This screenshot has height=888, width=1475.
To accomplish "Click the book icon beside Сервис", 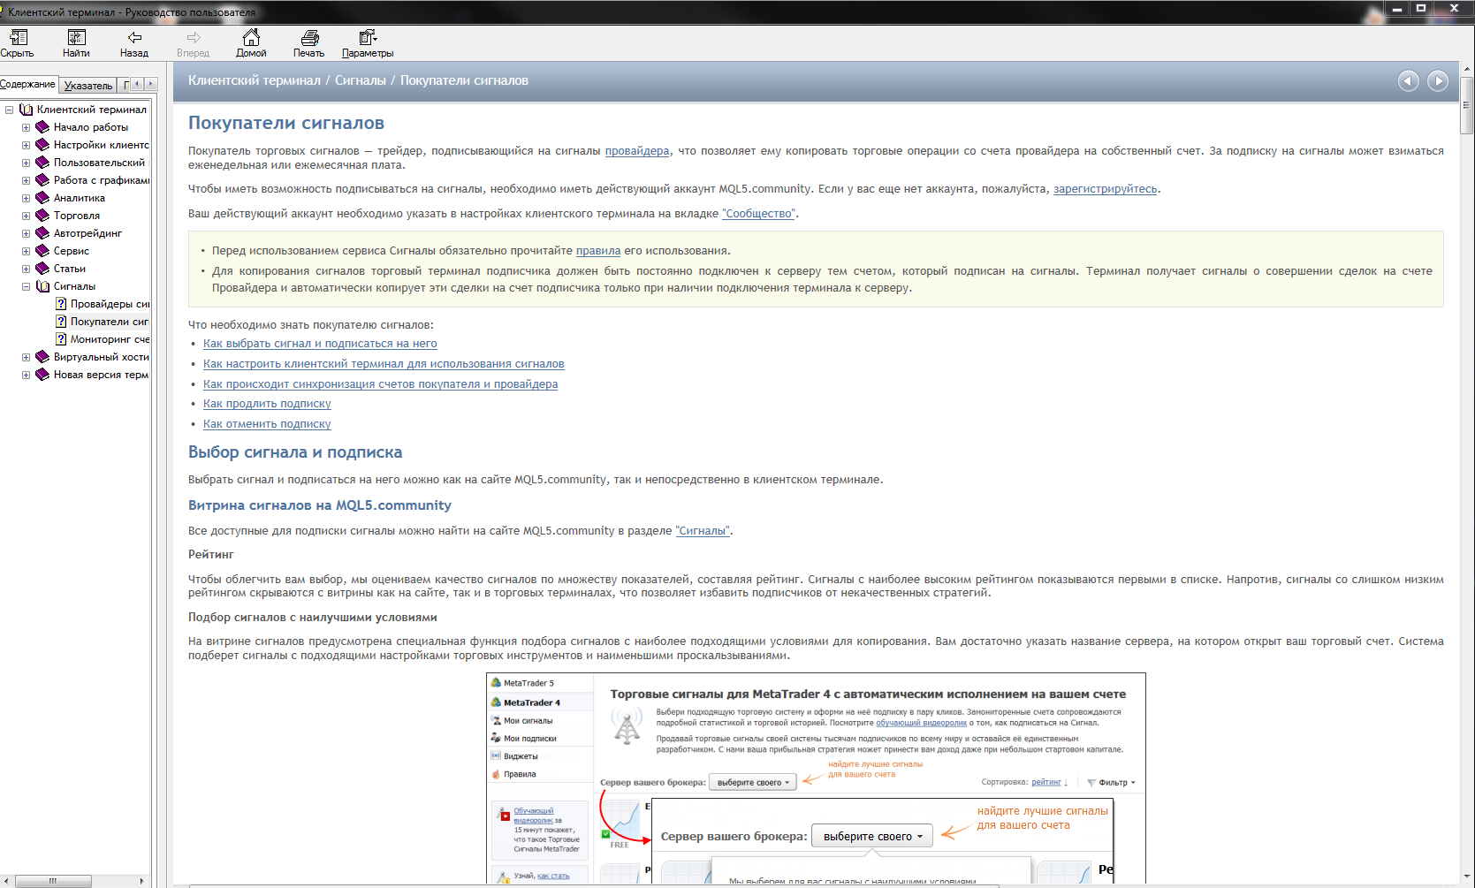I will [42, 251].
